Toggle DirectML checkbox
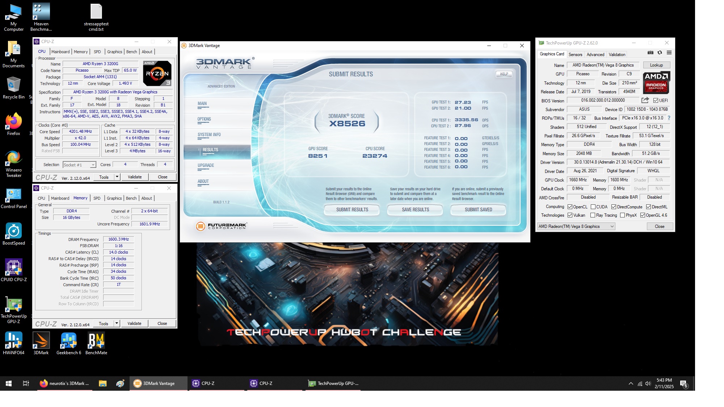 [648, 207]
